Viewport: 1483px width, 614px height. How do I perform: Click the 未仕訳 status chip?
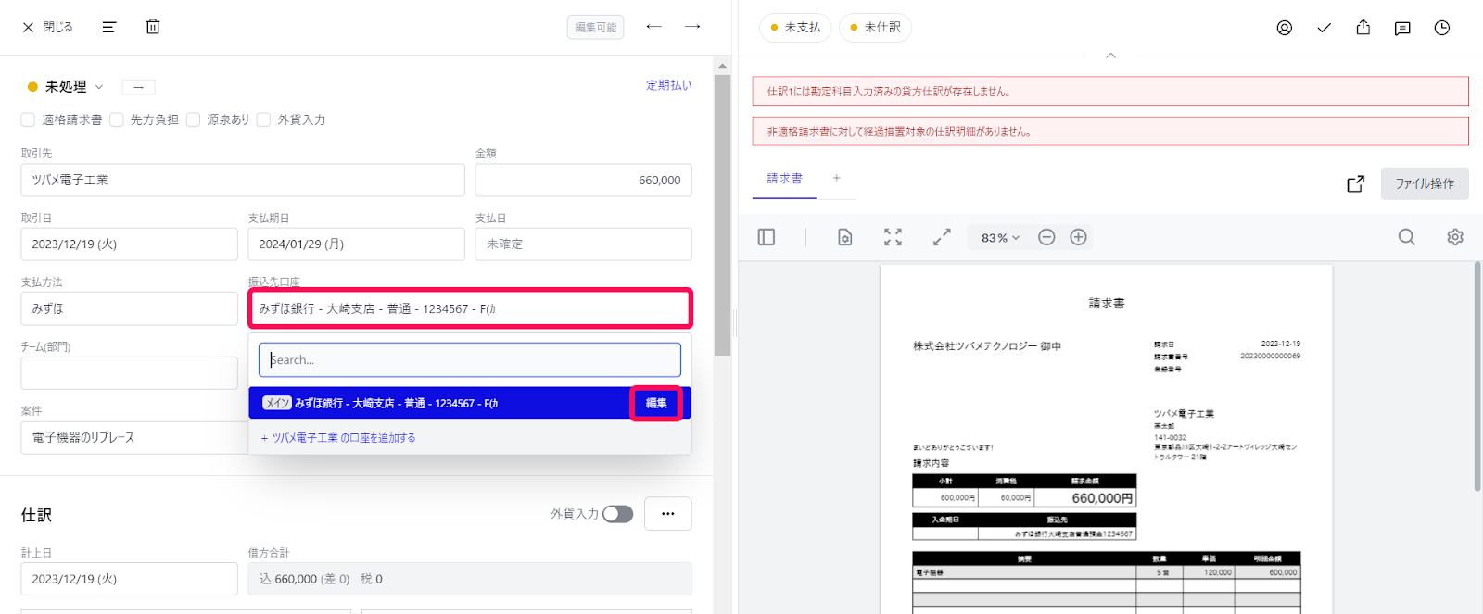coord(875,27)
